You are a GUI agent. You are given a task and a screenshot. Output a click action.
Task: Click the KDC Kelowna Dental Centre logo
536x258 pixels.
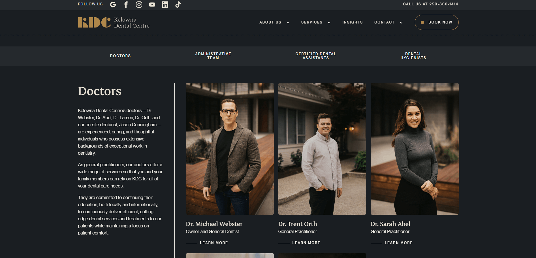(x=114, y=23)
